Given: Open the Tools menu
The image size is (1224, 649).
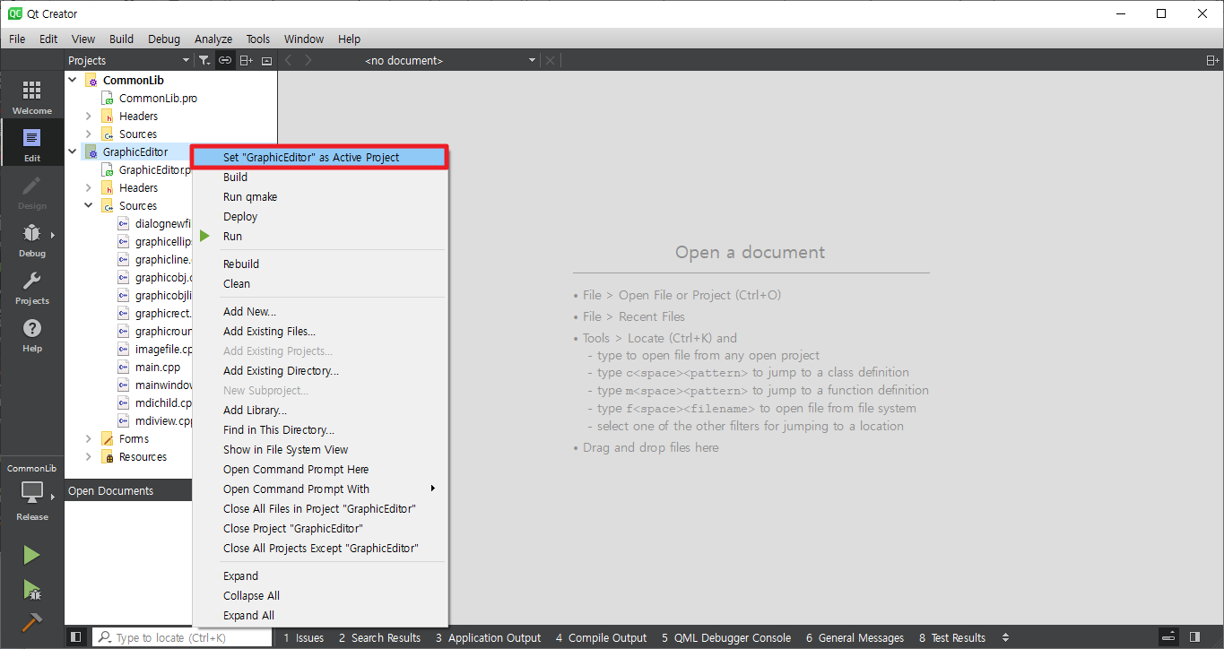Looking at the screenshot, I should point(258,39).
